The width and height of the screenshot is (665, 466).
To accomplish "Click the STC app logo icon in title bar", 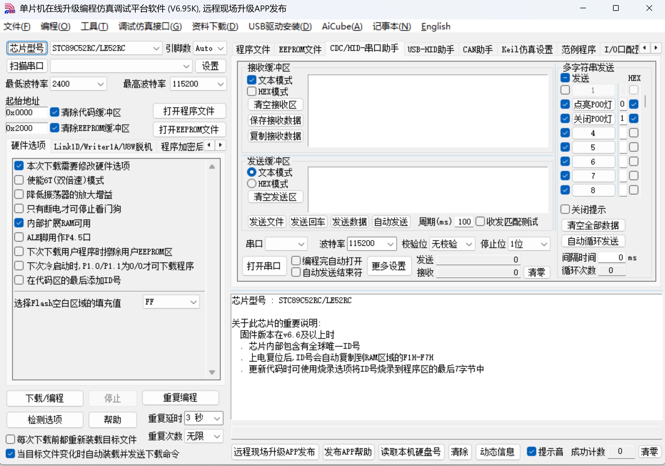I will coord(9,8).
